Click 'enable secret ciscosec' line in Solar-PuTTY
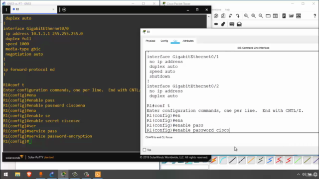 point(41,121)
